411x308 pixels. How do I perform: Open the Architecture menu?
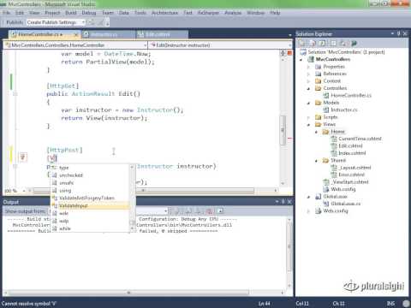click(x=164, y=13)
